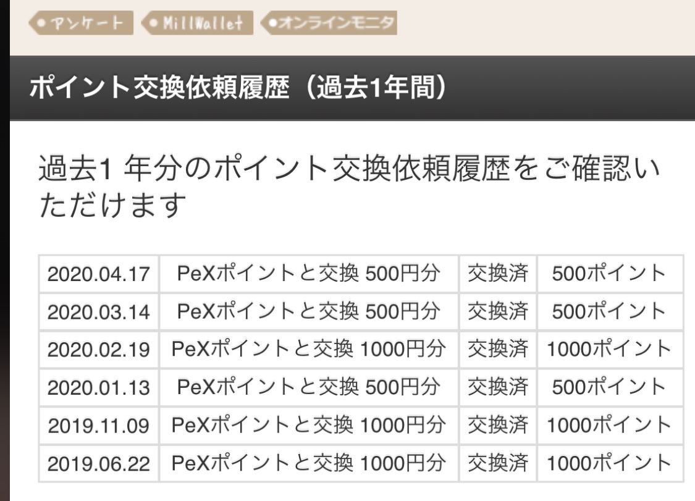Click PeX 500円分 entry for 2020.04.17
Screen dimensions: 695x501
pyautogui.click(x=309, y=274)
